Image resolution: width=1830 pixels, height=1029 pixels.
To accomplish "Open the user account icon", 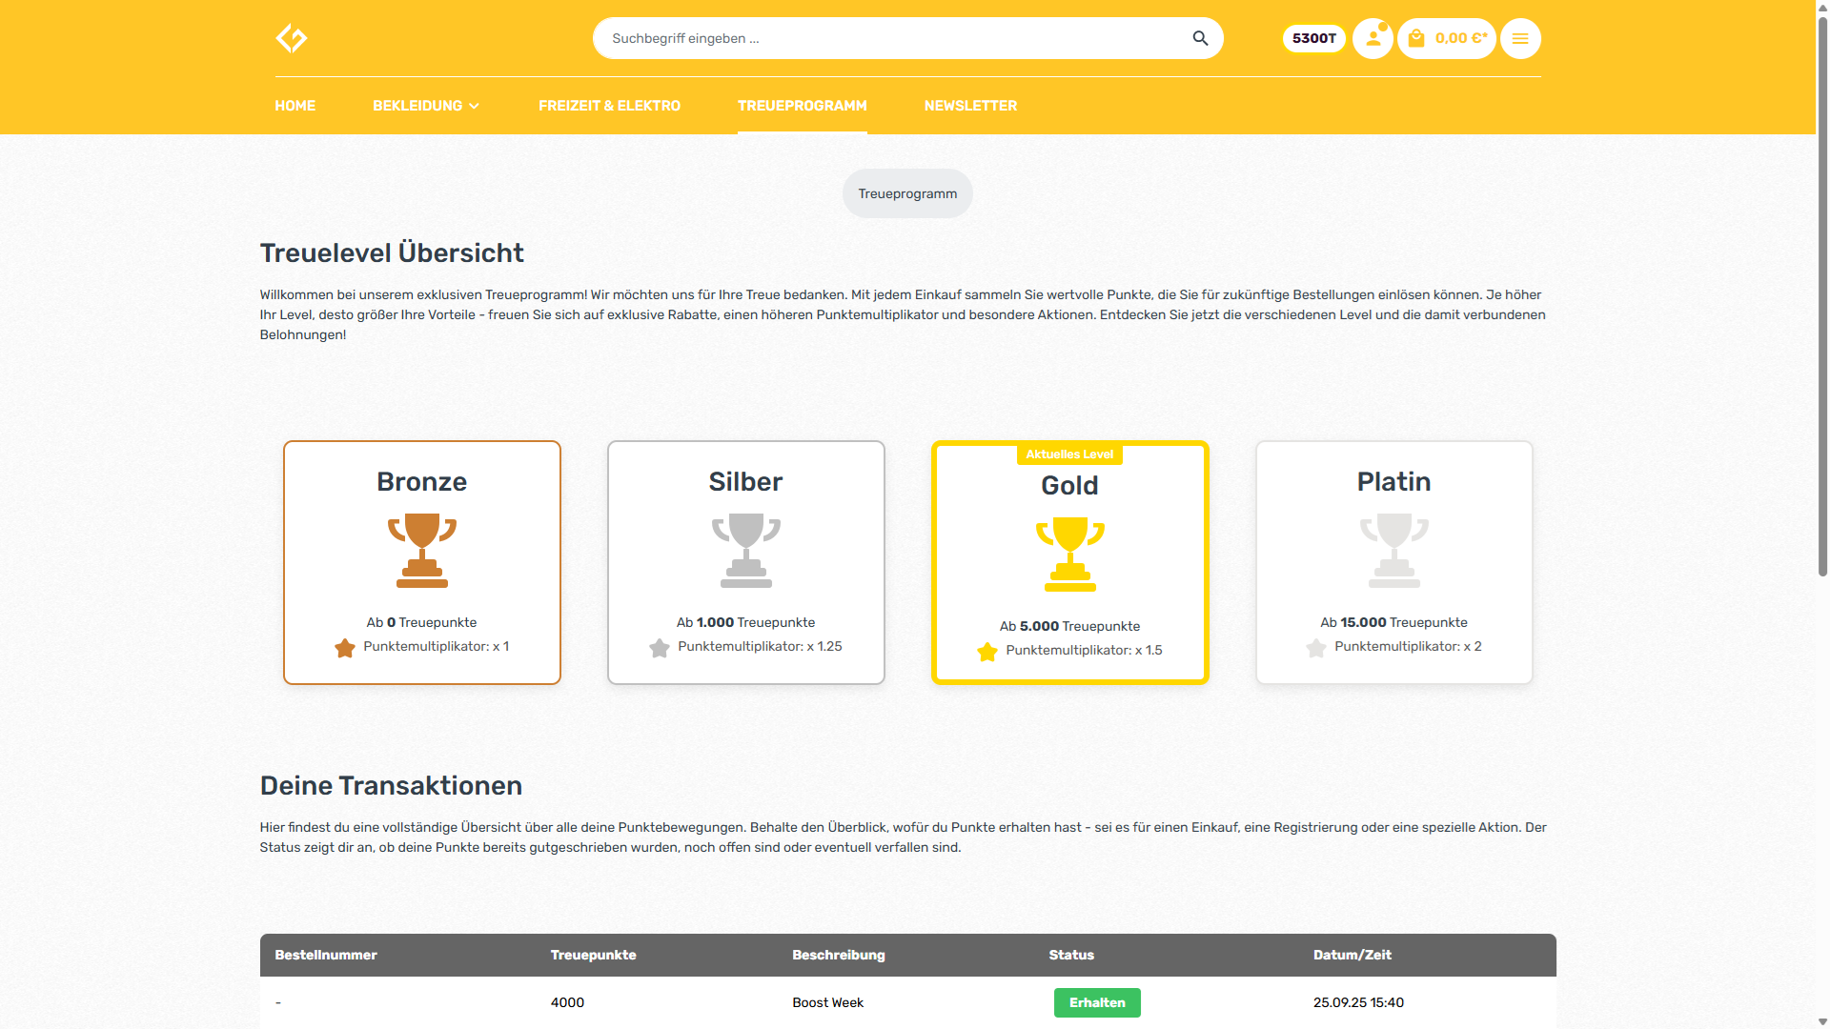I will click(1372, 38).
